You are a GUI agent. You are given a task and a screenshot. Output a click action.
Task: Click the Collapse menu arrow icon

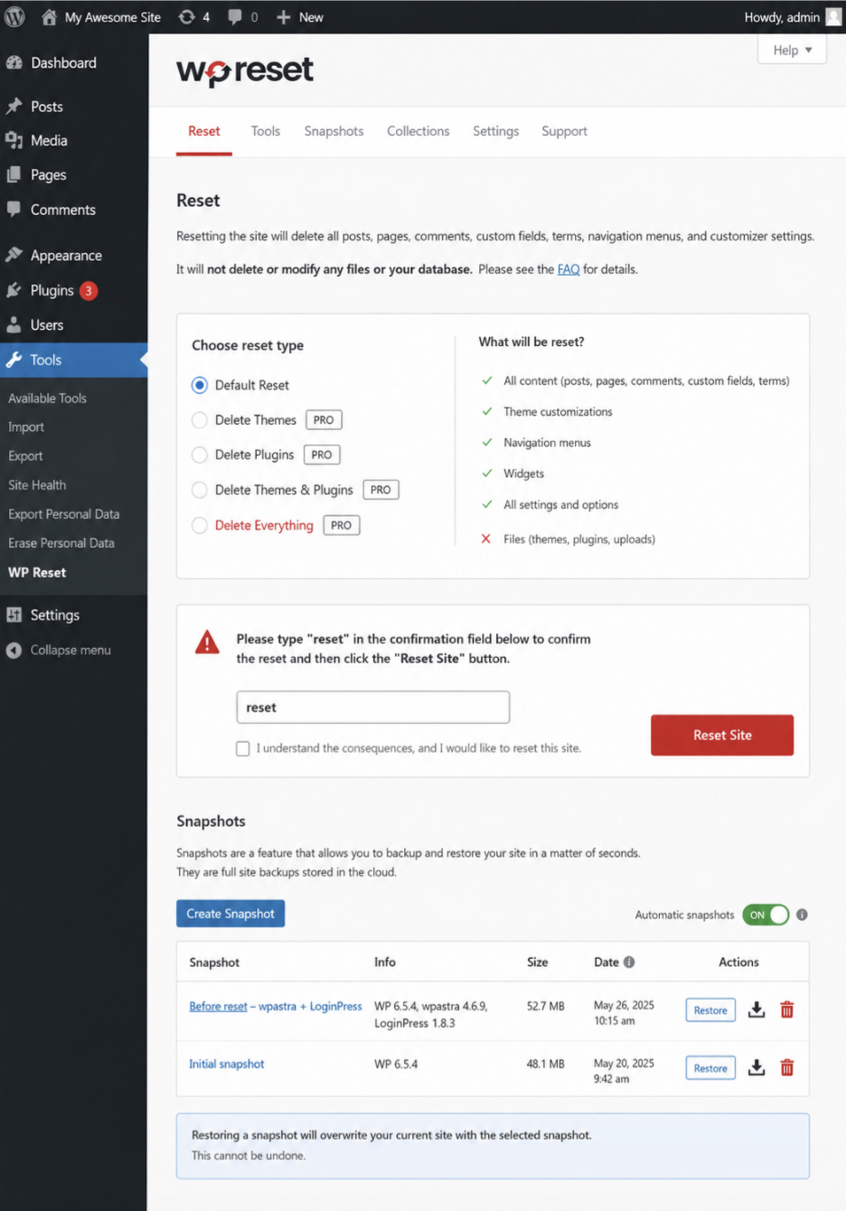pos(14,651)
